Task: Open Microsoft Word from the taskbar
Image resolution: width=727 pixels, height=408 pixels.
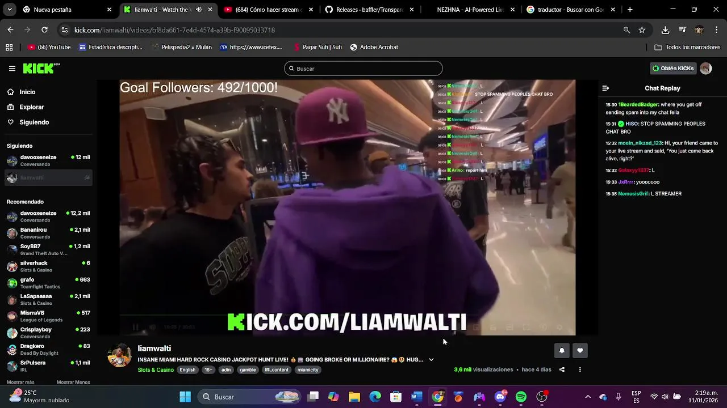Action: pyautogui.click(x=417, y=397)
